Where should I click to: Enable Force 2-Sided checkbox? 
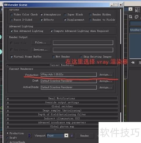click(12, 20)
